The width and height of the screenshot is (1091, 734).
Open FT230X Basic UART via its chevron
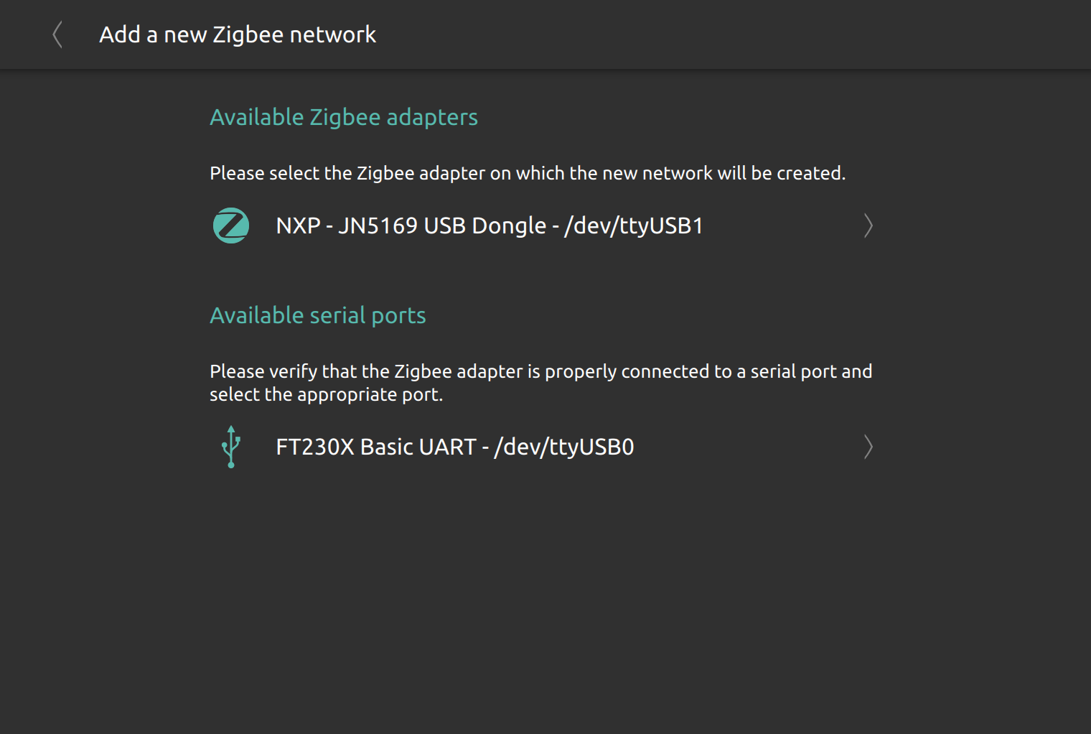coord(868,447)
